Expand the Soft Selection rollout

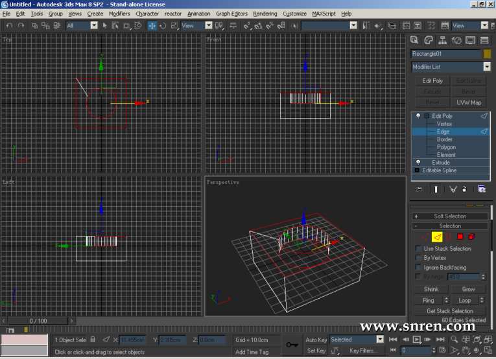450,216
